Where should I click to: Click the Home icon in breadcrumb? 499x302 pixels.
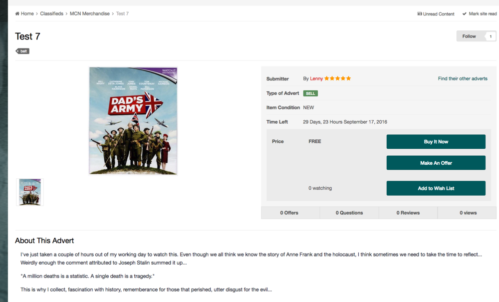tap(17, 13)
